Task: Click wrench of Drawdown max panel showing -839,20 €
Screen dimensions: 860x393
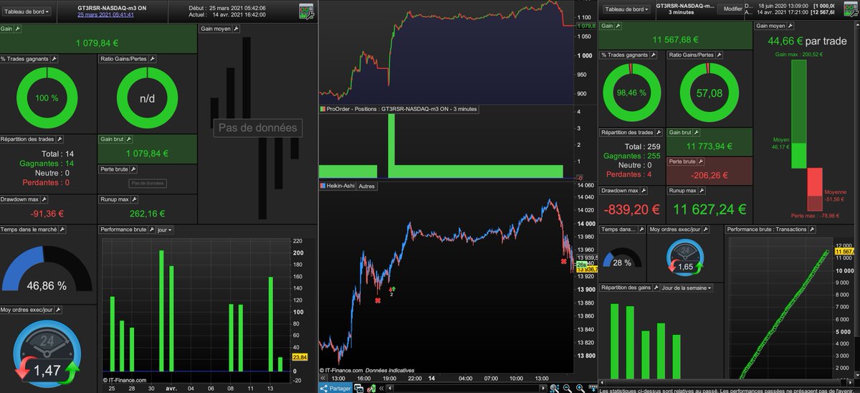Action: pos(644,190)
